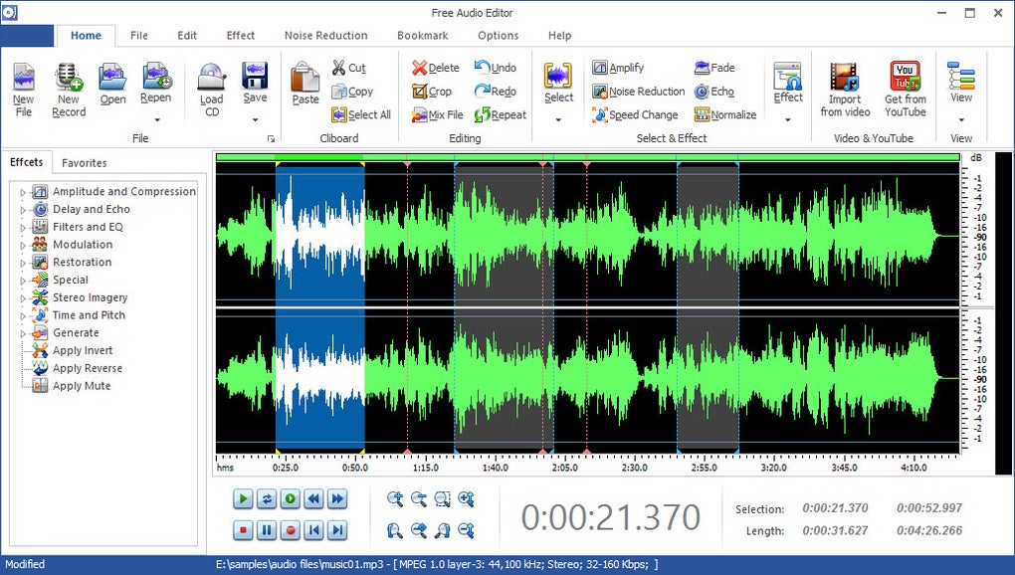
Task: Zoom in on the waveform
Action: [x=396, y=498]
